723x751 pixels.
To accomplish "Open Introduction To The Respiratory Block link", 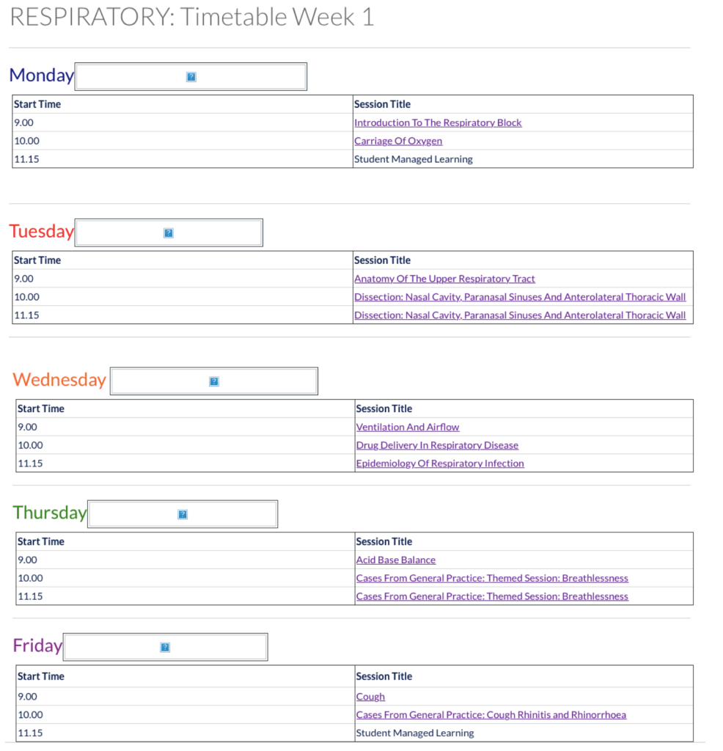I will [438, 123].
